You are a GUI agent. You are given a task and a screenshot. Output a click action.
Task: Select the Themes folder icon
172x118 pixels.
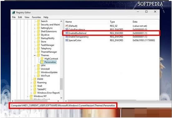tap(38, 55)
